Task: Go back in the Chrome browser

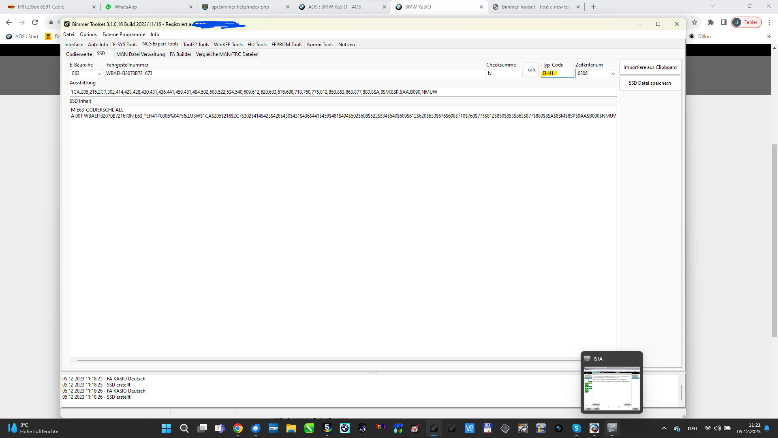Action: click(x=9, y=22)
